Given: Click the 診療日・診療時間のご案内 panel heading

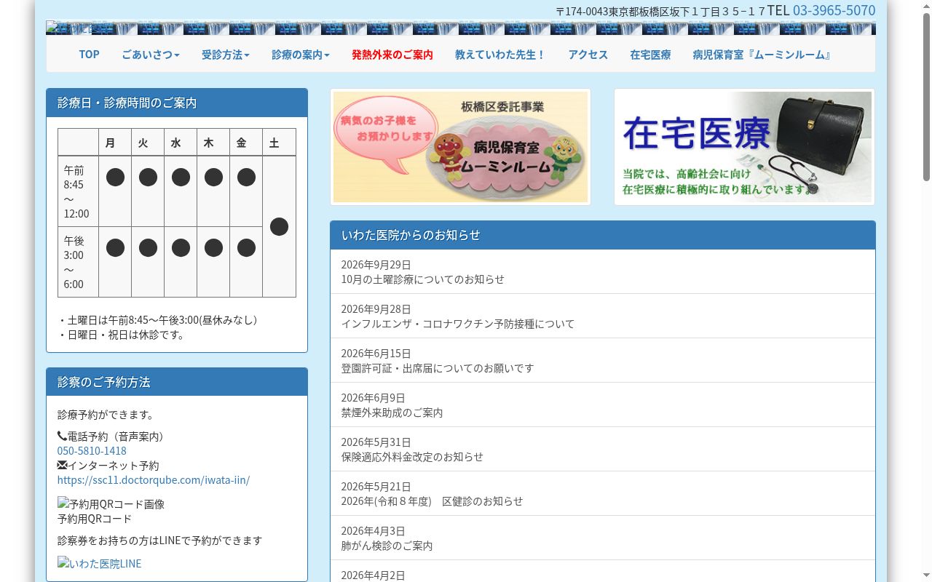Looking at the screenshot, I should (177, 103).
